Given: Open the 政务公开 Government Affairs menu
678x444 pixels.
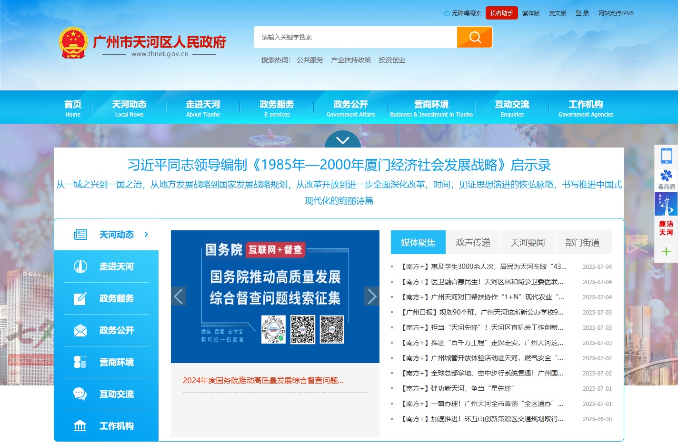Looking at the screenshot, I should click(350, 108).
